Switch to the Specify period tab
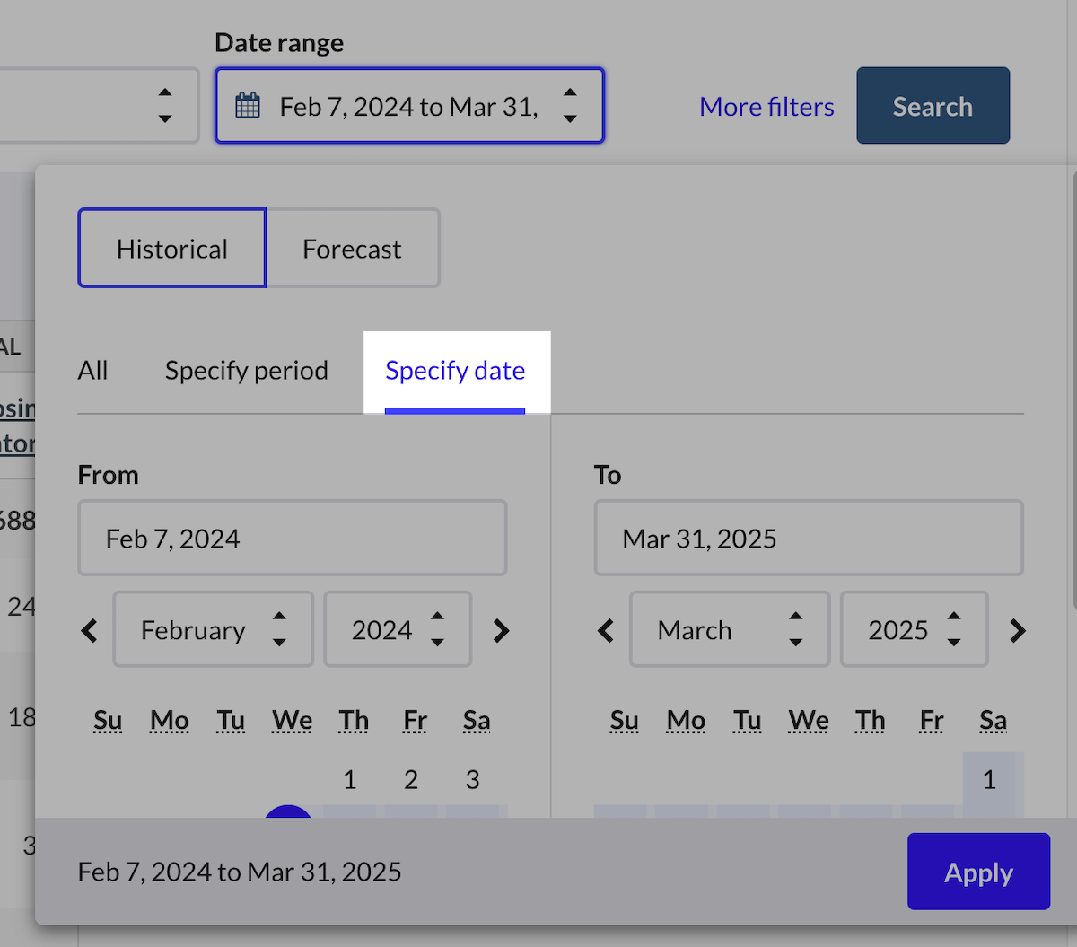Viewport: 1077px width, 947px height. (247, 371)
